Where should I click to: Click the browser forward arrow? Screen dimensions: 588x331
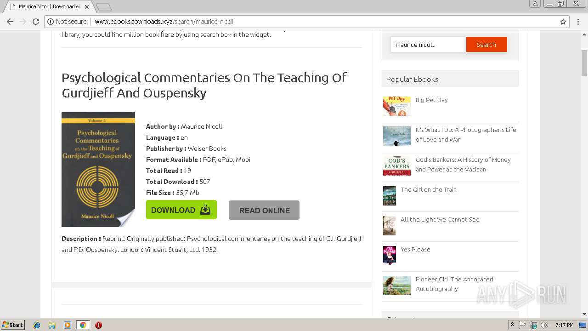point(23,22)
